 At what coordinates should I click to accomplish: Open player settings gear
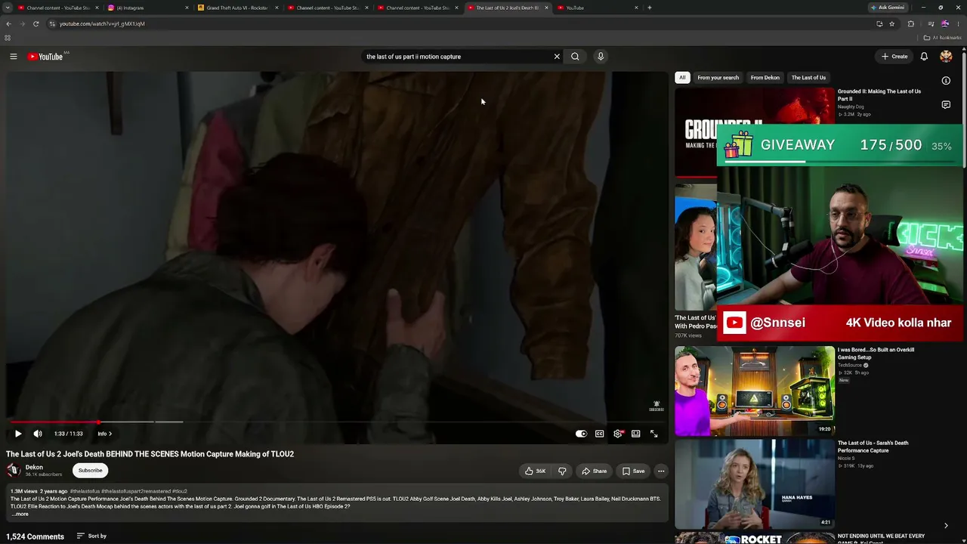[618, 434]
